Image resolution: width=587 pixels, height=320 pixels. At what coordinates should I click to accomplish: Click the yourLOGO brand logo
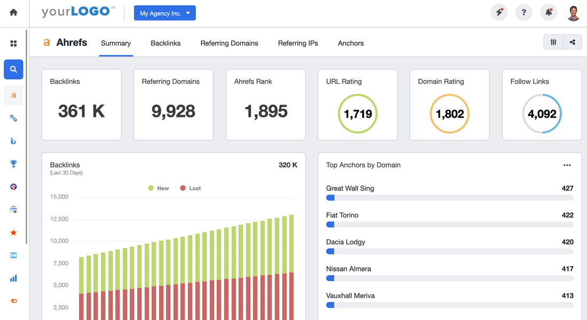[78, 12]
